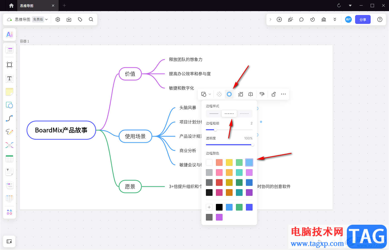Image resolution: width=389 pixels, height=250 pixels.
Task: Open the fill color transparency icon
Action: tap(219, 94)
